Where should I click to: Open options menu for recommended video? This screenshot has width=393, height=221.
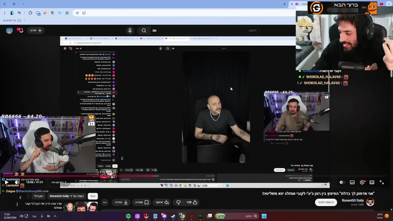point(17,204)
